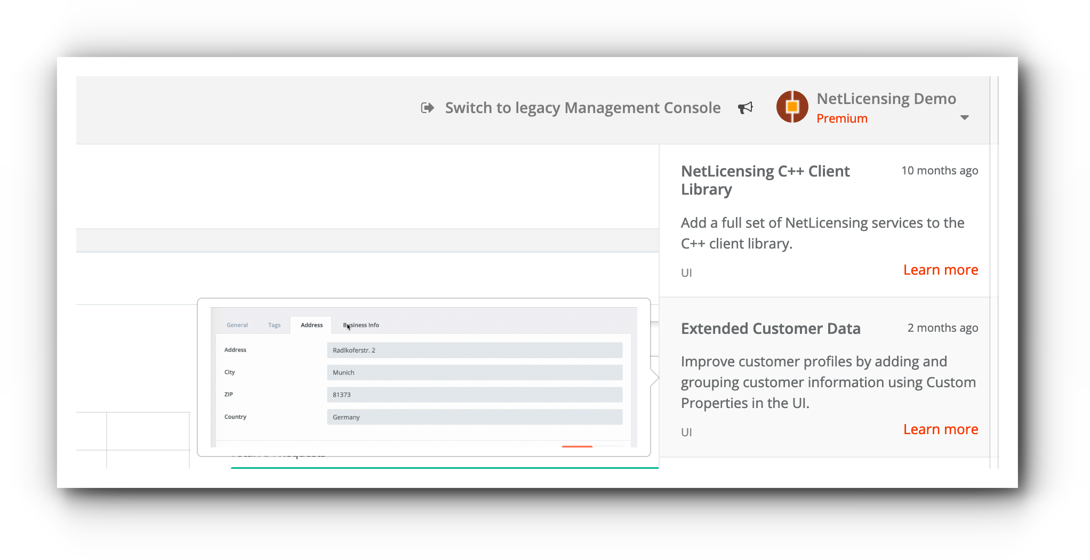Click the NetLicensing Demo avatar logo

792,107
